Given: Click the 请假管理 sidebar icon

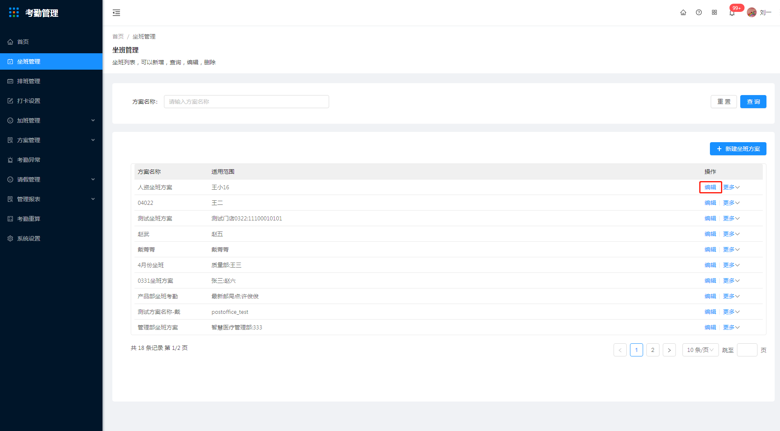Looking at the screenshot, I should (10, 179).
